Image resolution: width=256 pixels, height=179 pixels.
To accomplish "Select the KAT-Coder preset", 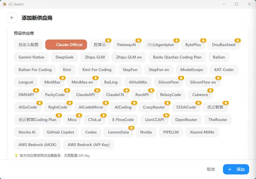I will (x=224, y=70).
